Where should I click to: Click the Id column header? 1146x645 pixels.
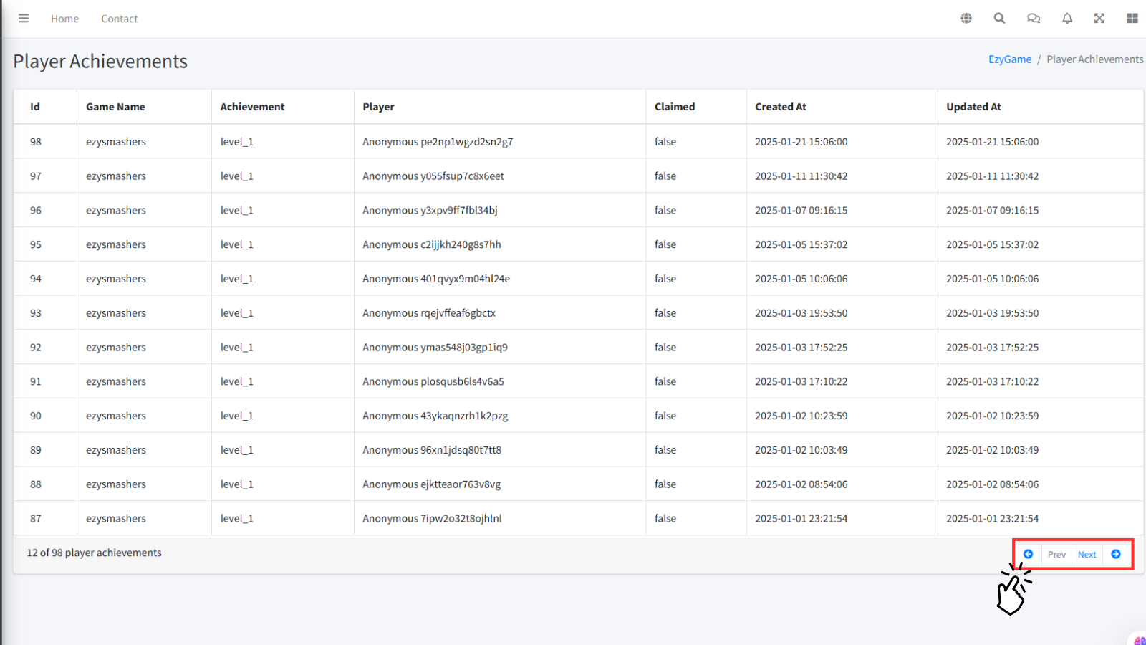click(x=35, y=107)
